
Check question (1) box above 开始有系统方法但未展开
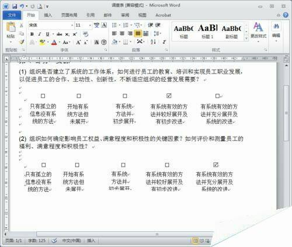79,96
